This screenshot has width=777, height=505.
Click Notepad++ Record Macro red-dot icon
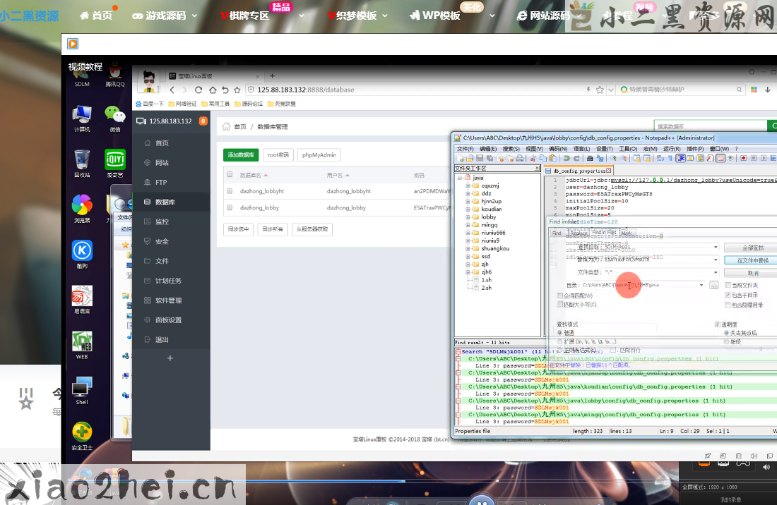[743, 158]
